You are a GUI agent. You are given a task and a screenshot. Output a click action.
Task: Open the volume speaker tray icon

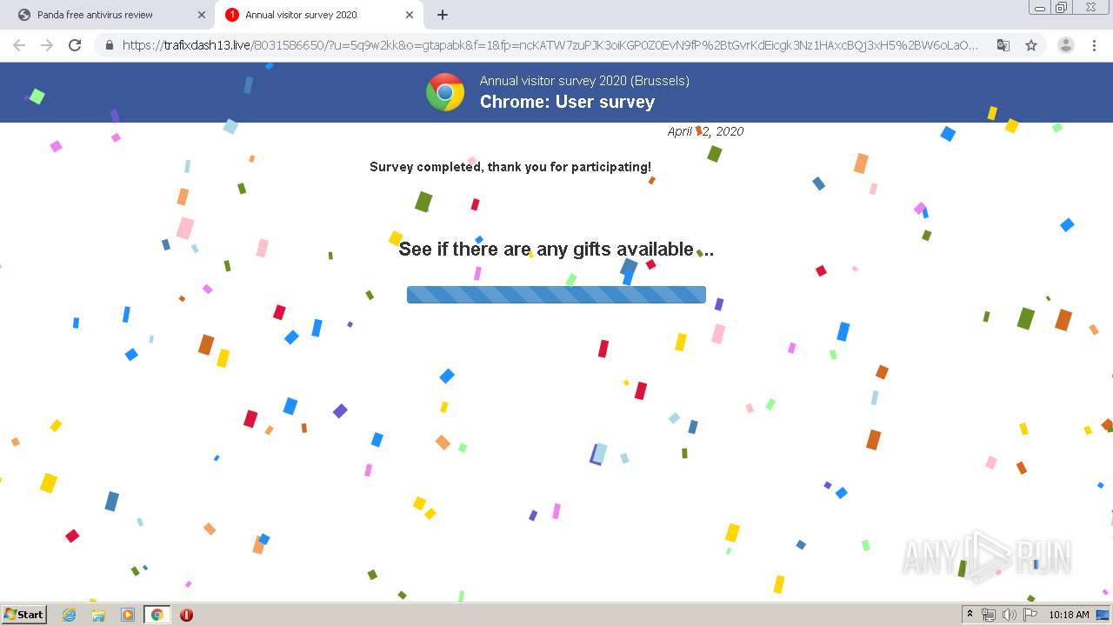point(1009,615)
